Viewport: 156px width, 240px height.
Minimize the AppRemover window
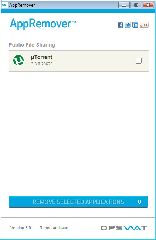click(x=124, y=5)
